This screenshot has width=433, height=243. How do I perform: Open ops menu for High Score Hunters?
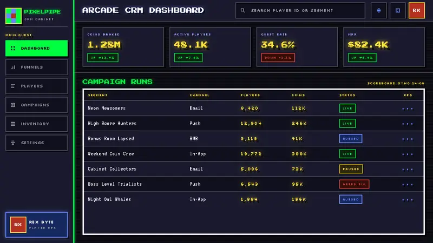click(408, 124)
